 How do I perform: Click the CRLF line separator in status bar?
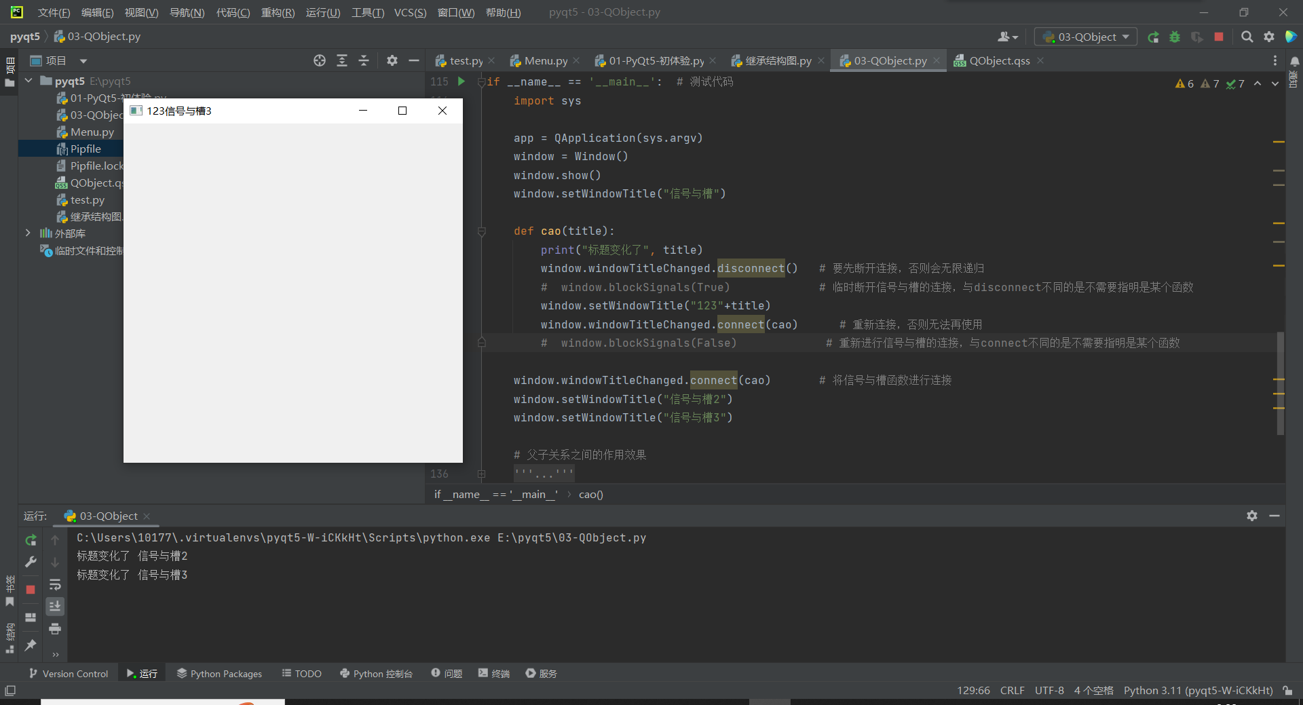[1012, 690]
